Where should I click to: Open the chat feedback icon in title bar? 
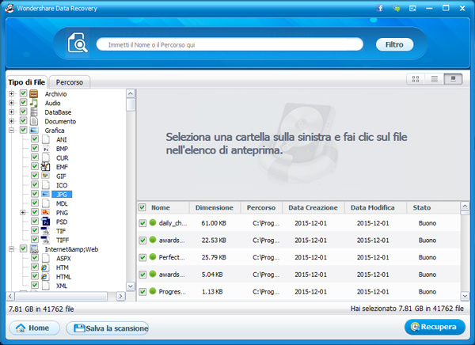(397, 8)
